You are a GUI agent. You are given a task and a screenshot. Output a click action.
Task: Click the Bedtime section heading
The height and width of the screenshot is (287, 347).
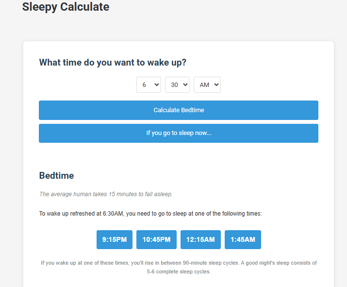pos(56,175)
